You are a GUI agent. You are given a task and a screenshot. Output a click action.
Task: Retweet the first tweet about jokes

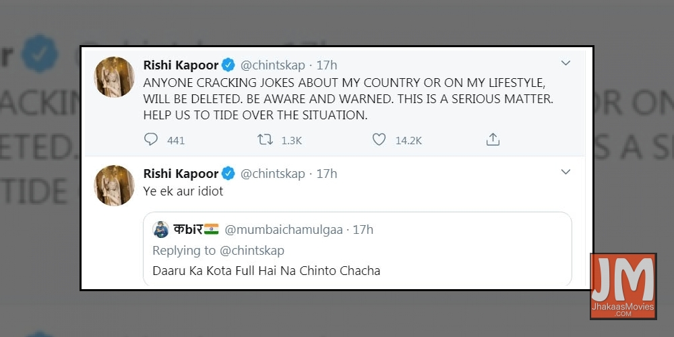pos(266,140)
